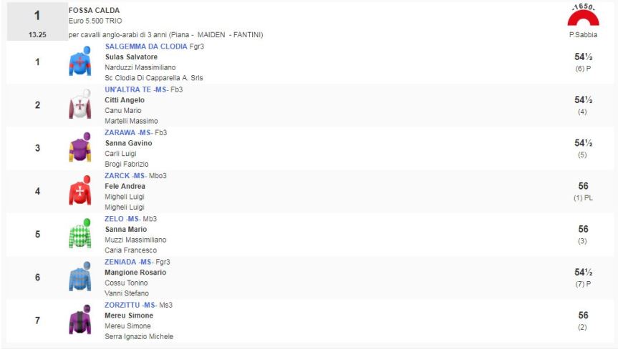Open the ZELO horse details link
This screenshot has width=618, height=357.
point(115,218)
